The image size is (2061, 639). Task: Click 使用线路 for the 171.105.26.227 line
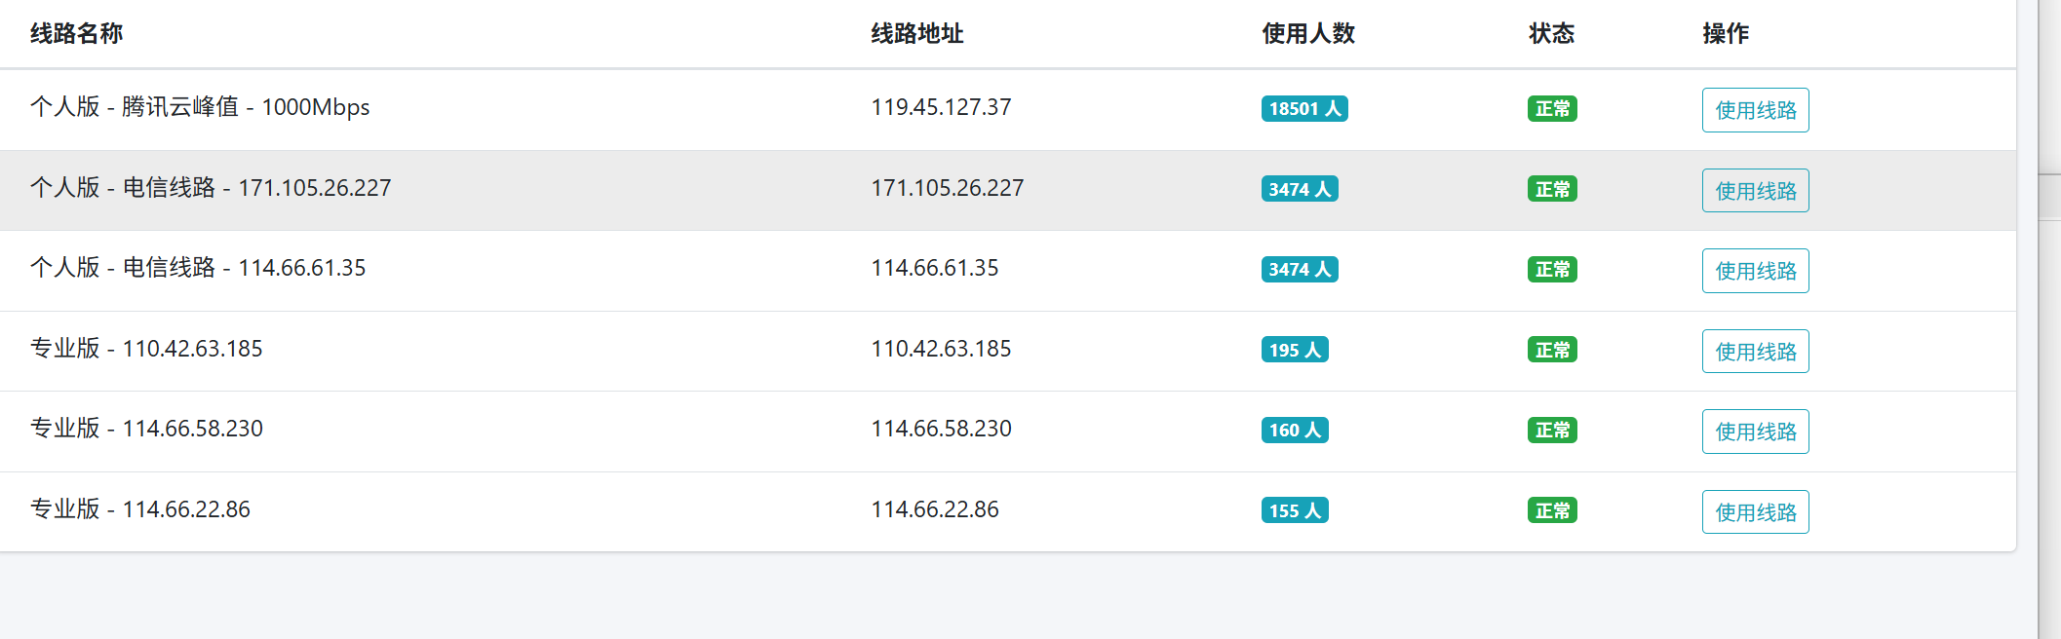1755,191
